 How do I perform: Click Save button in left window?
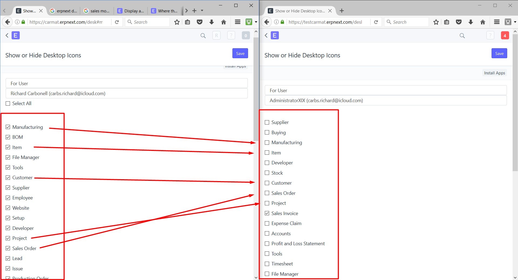pyautogui.click(x=240, y=53)
